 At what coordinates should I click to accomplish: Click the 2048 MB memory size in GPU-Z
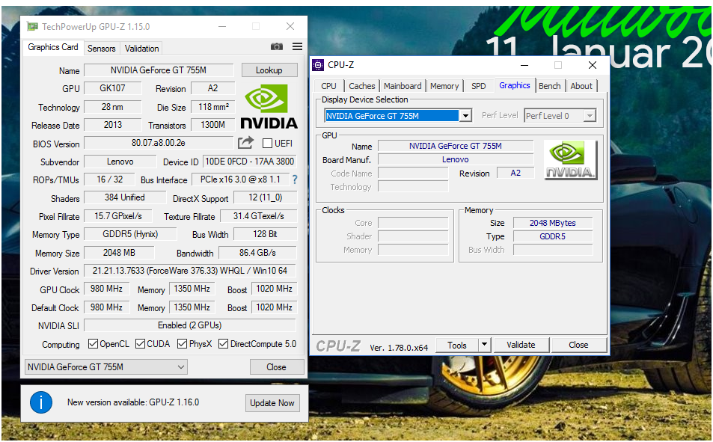coord(119,252)
